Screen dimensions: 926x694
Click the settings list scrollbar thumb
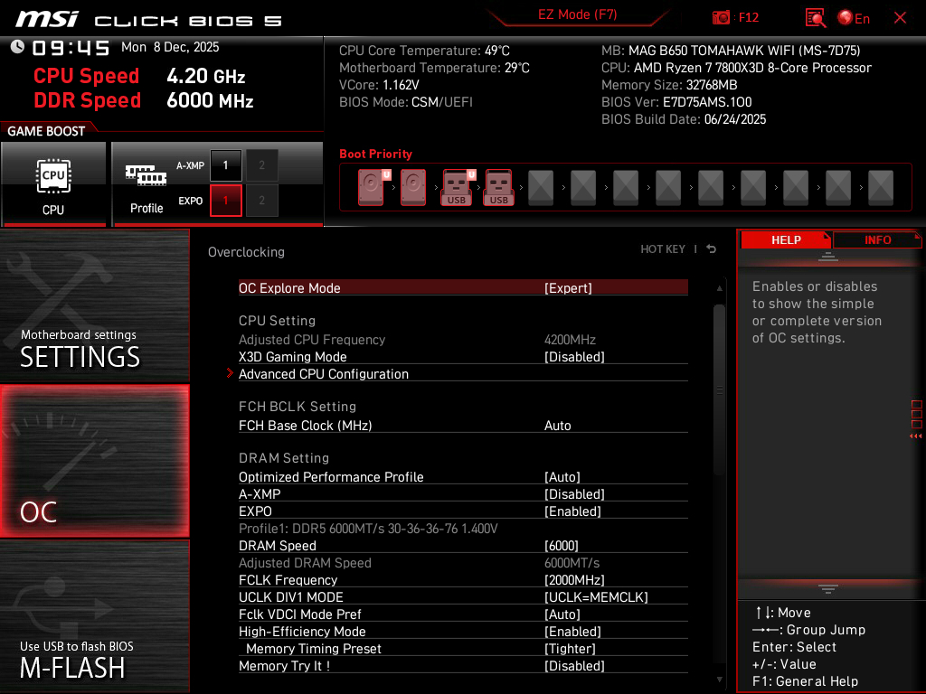tap(719, 389)
